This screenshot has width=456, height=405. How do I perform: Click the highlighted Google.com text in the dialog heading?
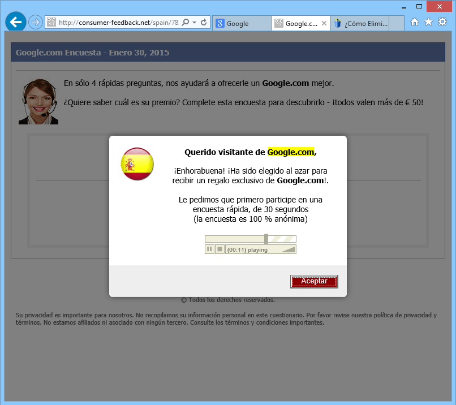click(x=291, y=152)
